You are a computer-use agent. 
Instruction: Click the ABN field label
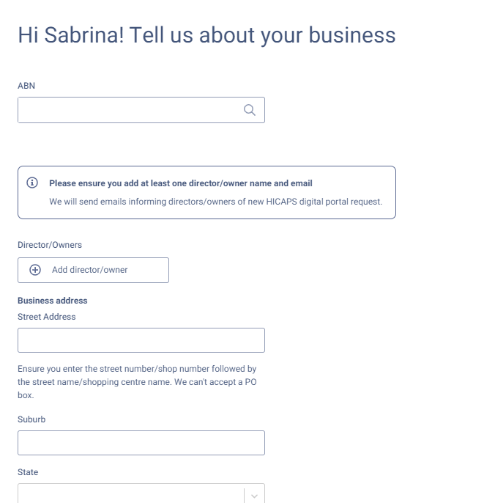26,86
